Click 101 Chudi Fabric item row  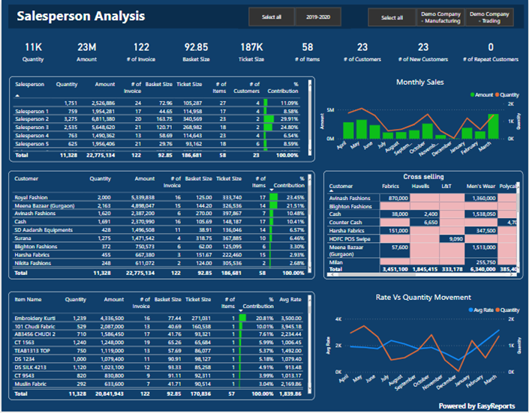click(x=158, y=326)
